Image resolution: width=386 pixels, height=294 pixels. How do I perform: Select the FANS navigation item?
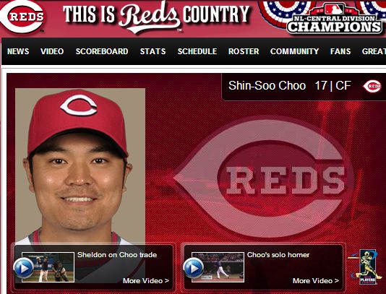tap(340, 51)
